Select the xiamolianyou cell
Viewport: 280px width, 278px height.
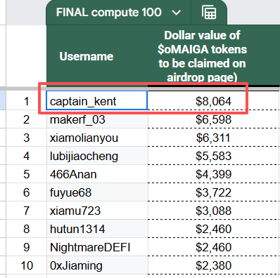97,137
